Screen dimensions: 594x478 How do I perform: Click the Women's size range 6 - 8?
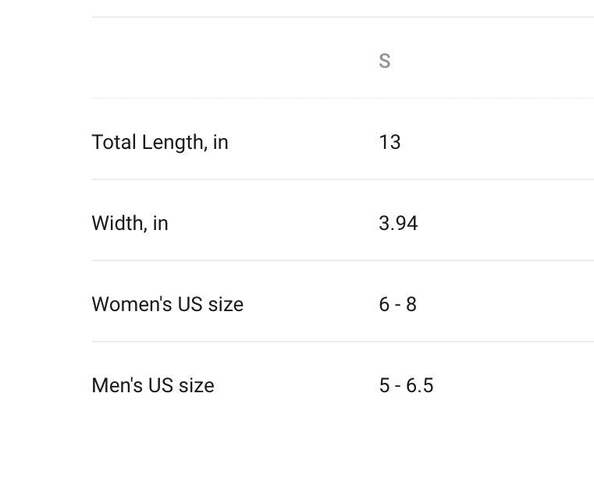397,304
